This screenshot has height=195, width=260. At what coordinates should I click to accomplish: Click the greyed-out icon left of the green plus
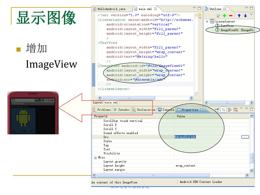[x=218, y=16]
